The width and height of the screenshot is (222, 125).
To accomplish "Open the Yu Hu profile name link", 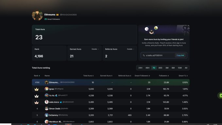I will (52, 96).
